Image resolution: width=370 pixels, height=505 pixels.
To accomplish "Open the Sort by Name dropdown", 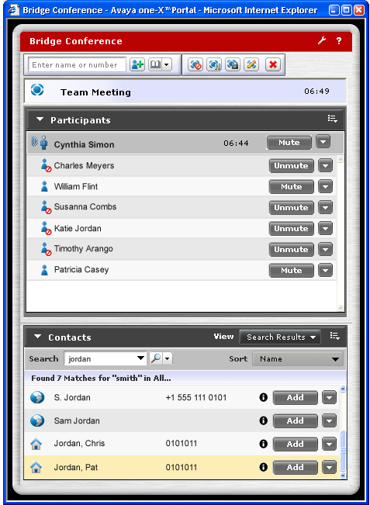I will [x=298, y=359].
